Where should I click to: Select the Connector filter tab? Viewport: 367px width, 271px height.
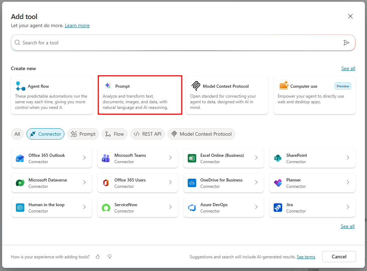point(45,134)
